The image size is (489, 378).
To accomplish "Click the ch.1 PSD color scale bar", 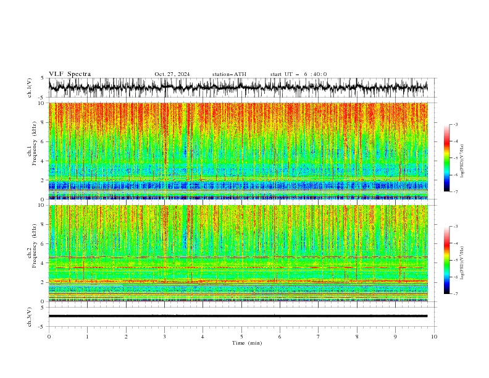I will point(446,158).
